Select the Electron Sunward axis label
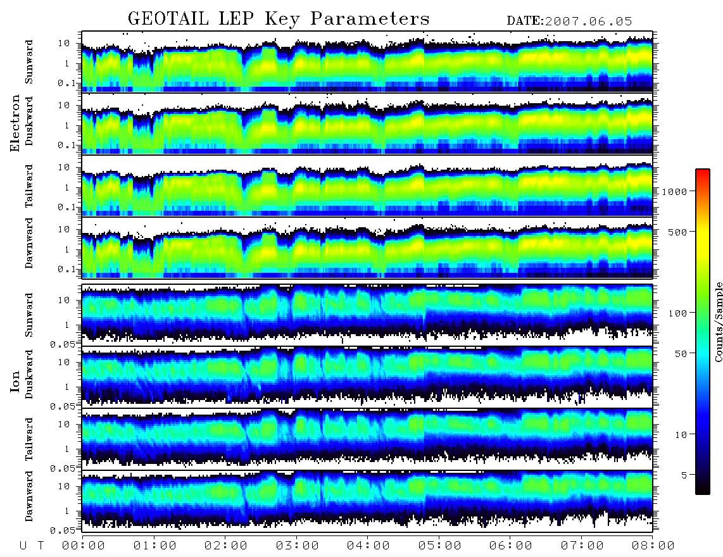 [x=29, y=62]
